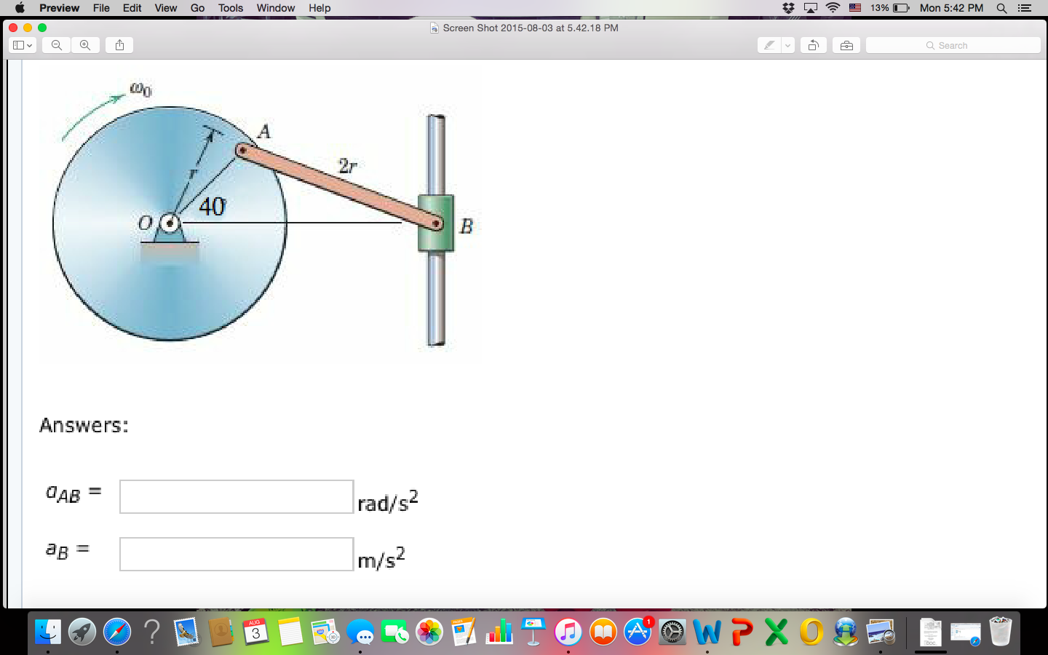The image size is (1048, 655).
Task: Open the Tools menu
Action: (230, 8)
